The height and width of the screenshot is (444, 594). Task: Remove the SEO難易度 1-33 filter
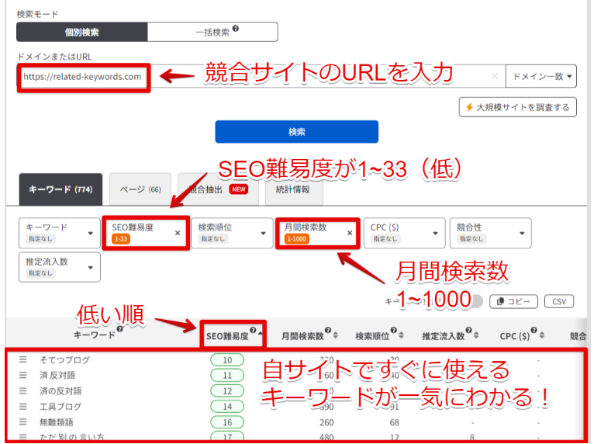click(178, 232)
